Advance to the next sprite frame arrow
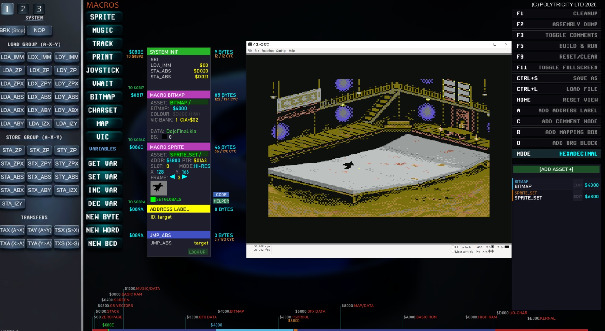Viewport: 605px width, 331px height. pos(185,177)
